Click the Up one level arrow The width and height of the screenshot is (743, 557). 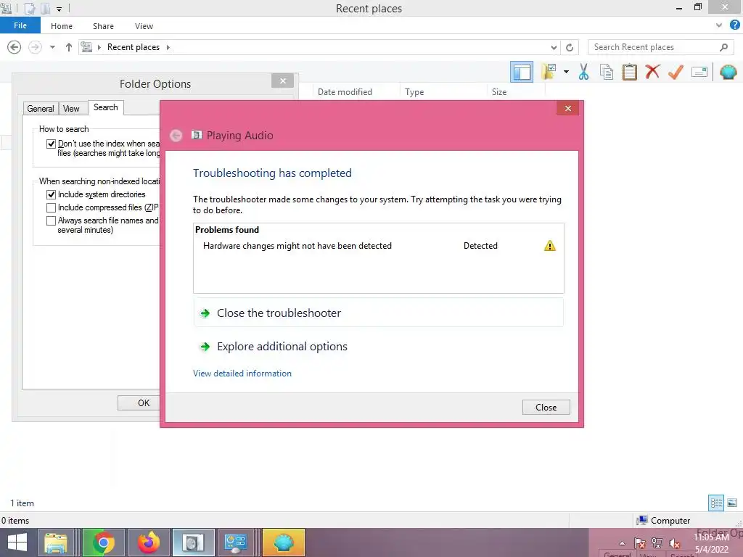pos(69,47)
